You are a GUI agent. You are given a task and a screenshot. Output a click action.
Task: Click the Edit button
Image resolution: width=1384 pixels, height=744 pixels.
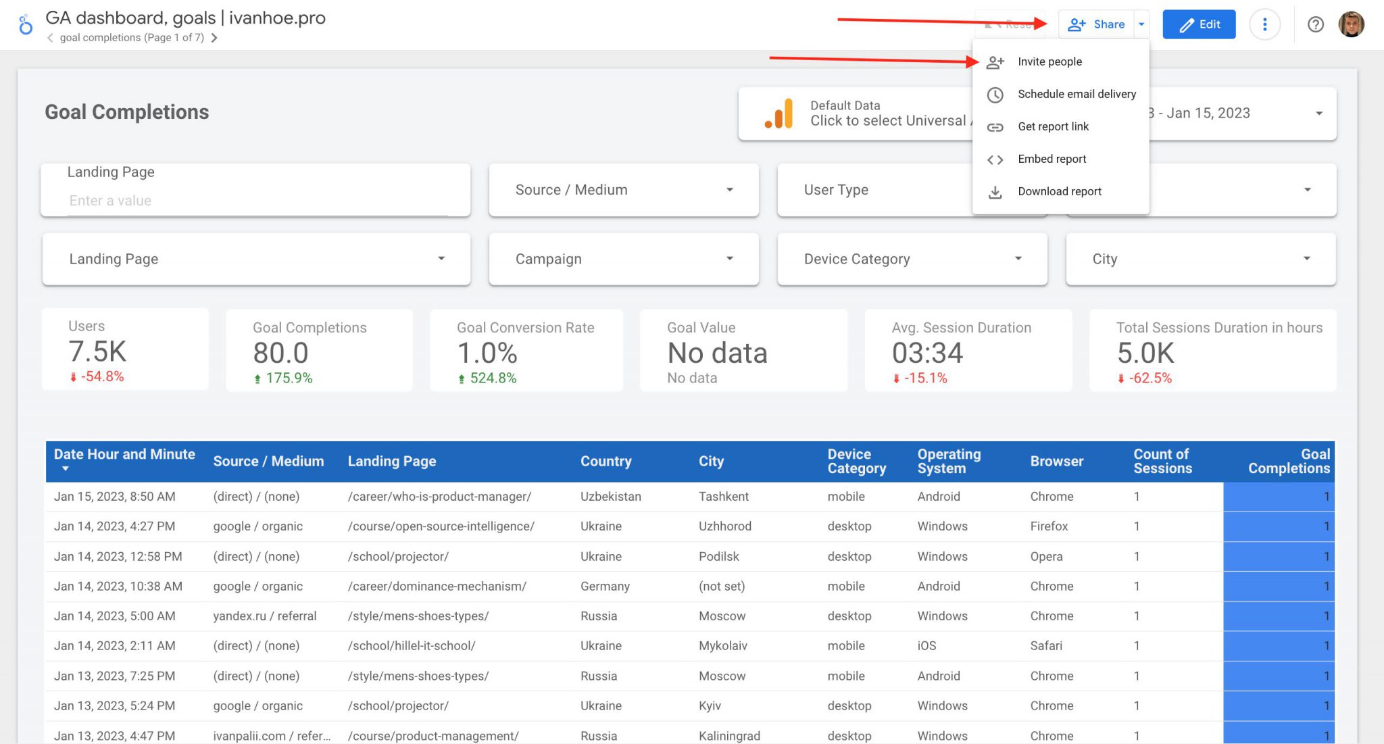click(1199, 24)
